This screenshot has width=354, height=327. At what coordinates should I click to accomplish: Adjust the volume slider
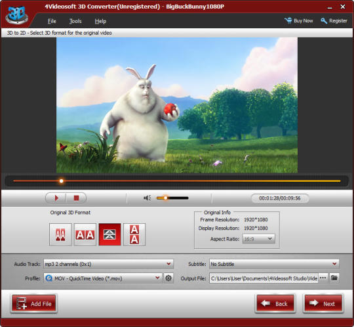172,198
